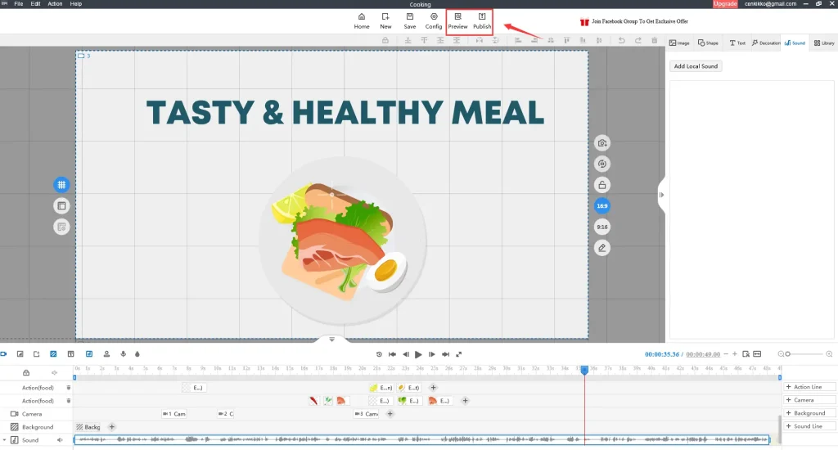
Task: Toggle the canvas lock icon
Action: point(602,185)
